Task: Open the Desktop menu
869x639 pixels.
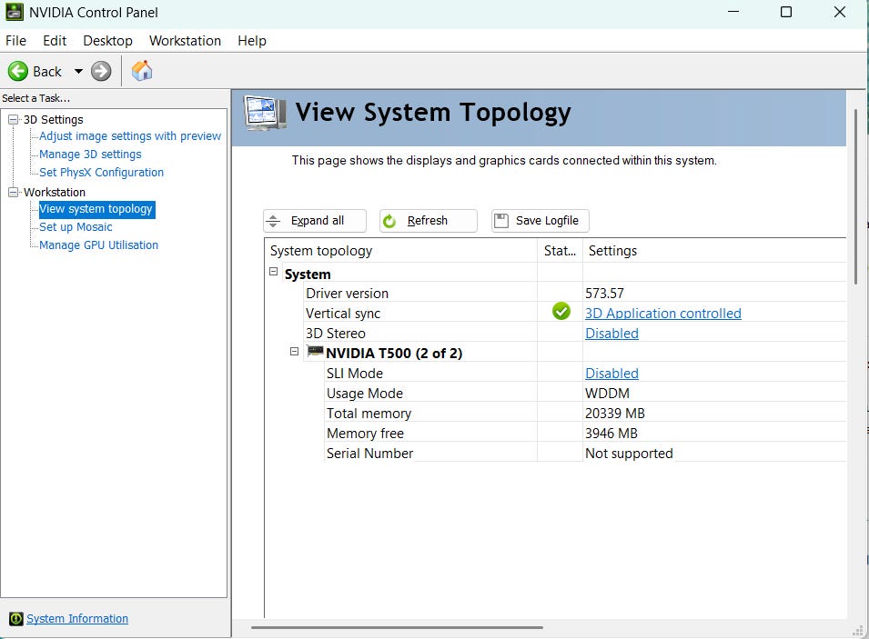Action: 107,41
